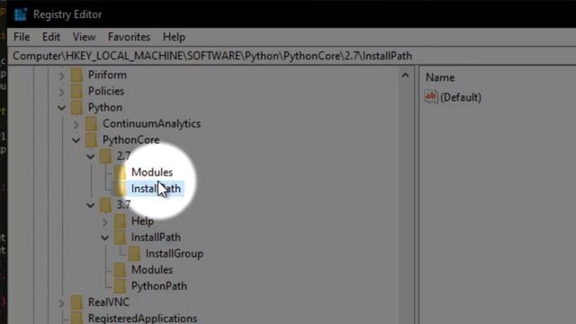Select the RealVNC key label
The height and width of the screenshot is (324, 576).
tap(109, 302)
